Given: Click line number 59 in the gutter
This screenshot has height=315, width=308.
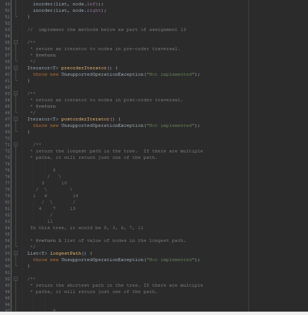Looking at the screenshot, I should (x=7, y=68).
